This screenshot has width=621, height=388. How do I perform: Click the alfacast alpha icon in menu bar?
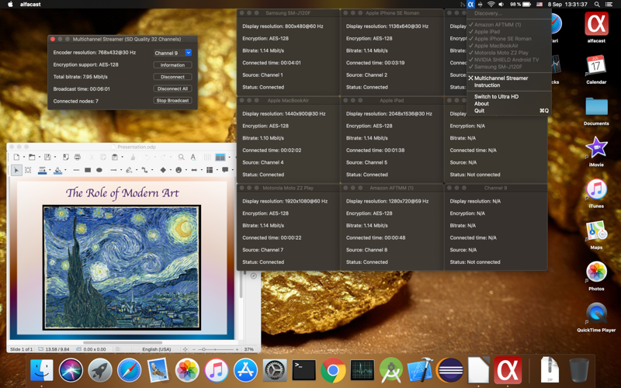[470, 5]
